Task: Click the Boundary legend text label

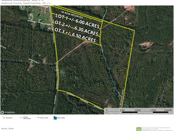Action: point(9,118)
